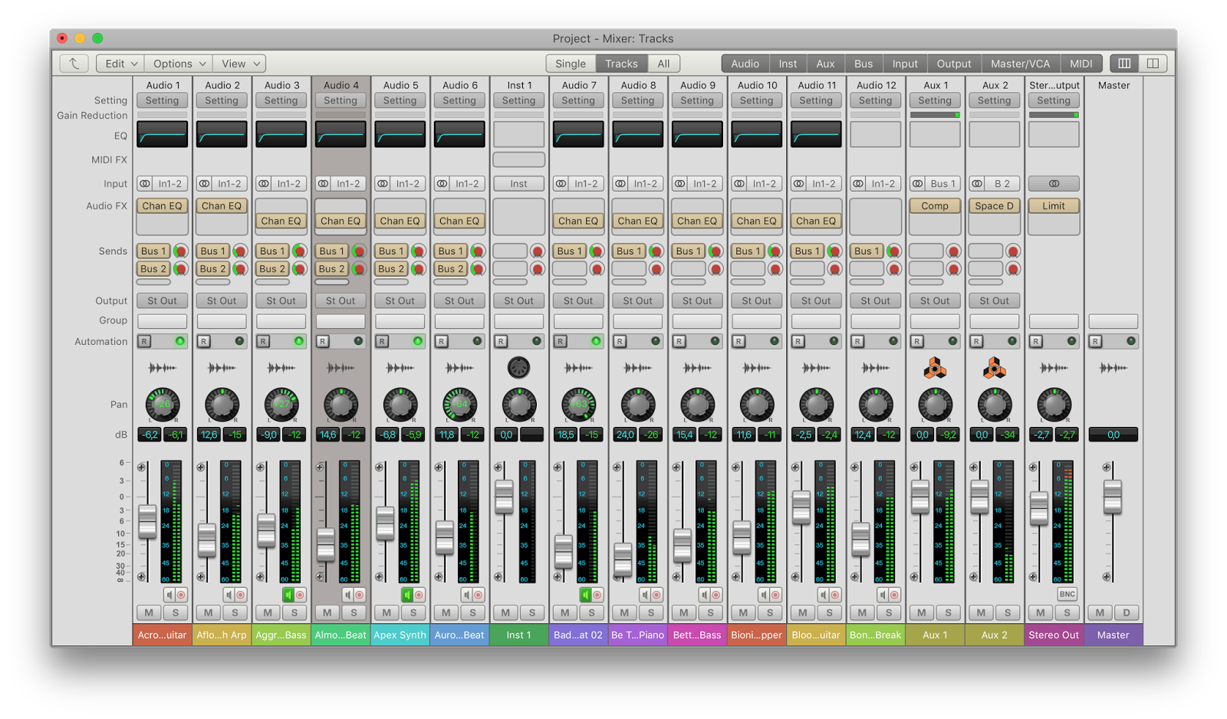Open the Options dropdown menu

(179, 64)
